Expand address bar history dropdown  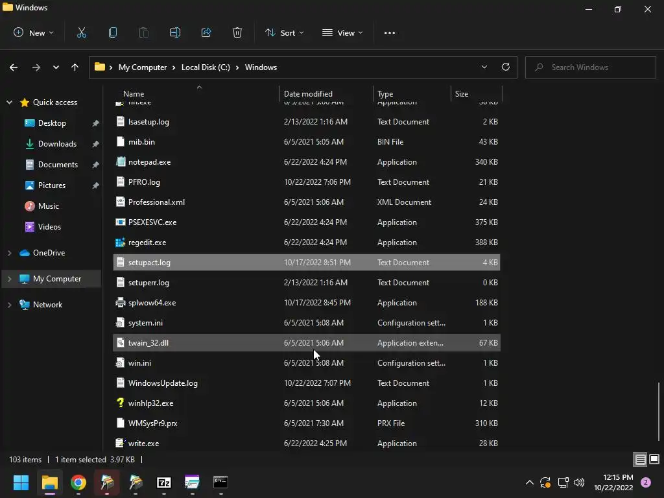[484, 67]
